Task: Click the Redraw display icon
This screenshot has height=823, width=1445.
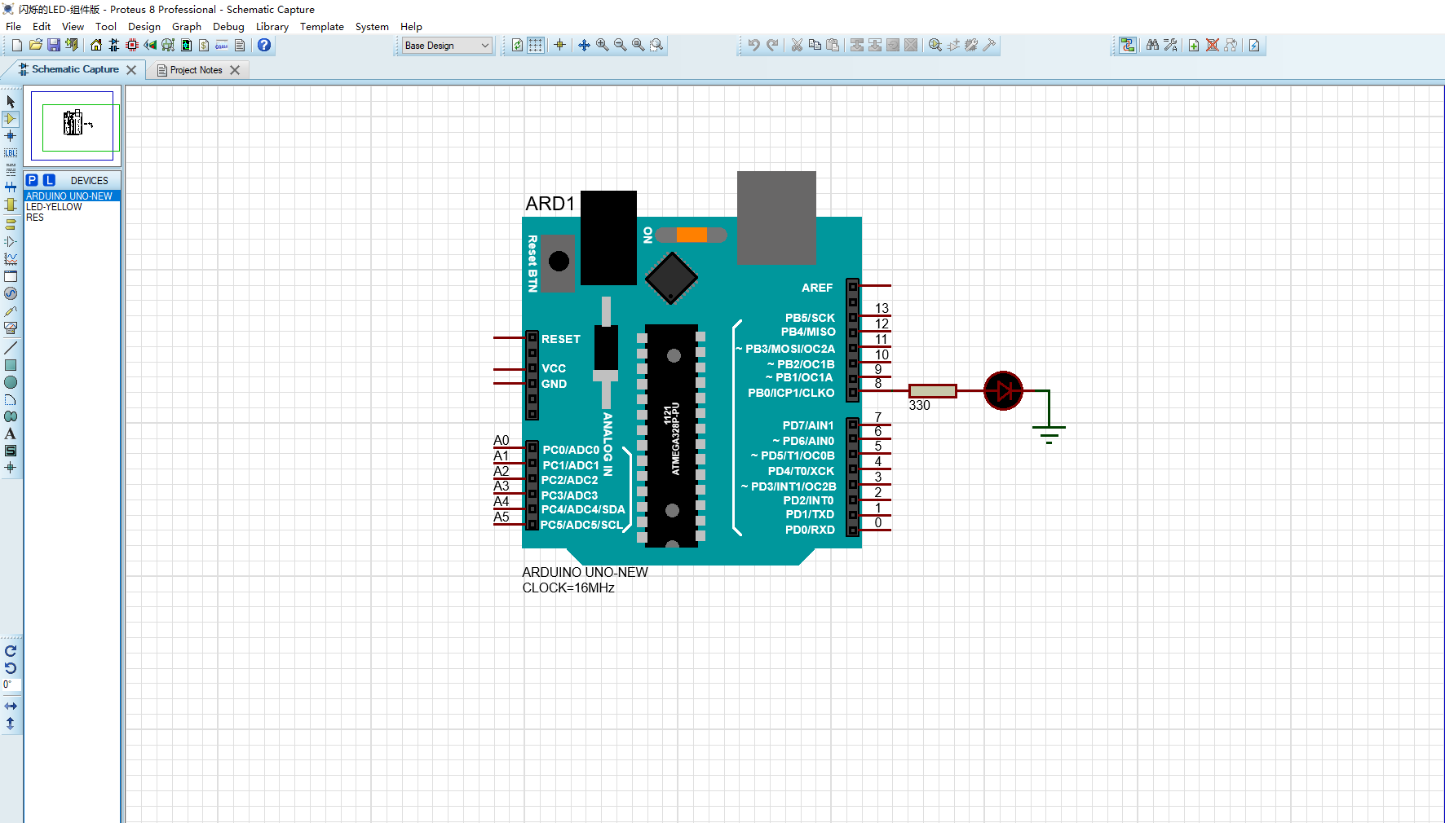Action: tap(517, 46)
